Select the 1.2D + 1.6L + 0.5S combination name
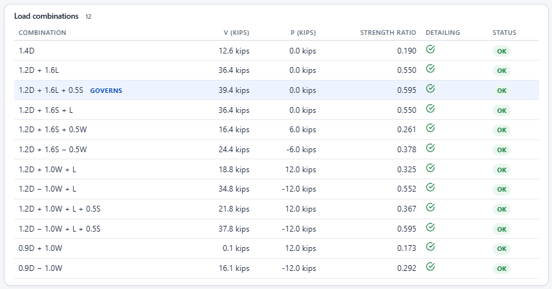The height and width of the screenshot is (289, 552). [51, 90]
